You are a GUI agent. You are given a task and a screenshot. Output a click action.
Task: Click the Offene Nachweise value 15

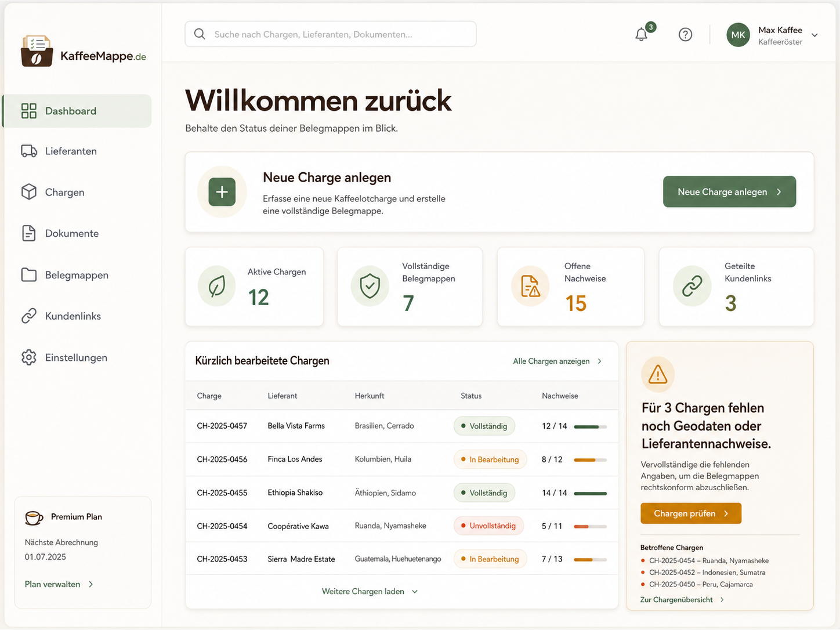coord(576,303)
